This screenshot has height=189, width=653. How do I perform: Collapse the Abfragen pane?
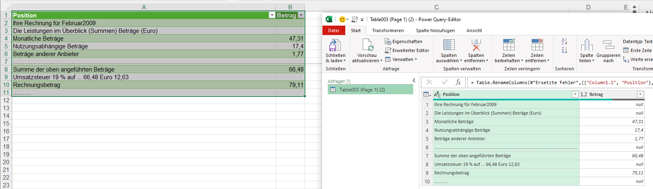pyautogui.click(x=414, y=80)
